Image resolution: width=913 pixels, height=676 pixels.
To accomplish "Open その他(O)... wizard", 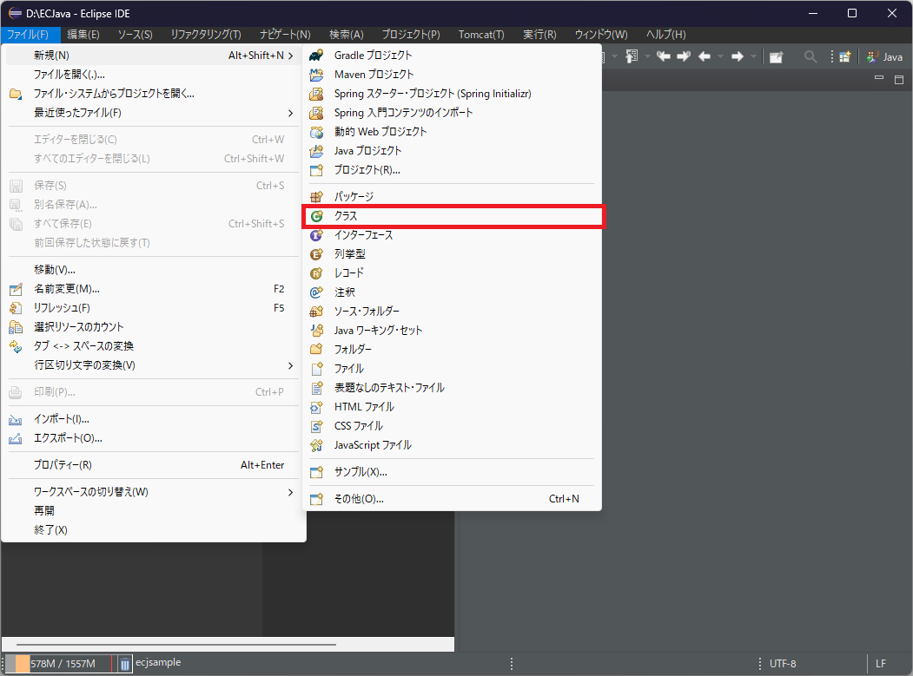I will pyautogui.click(x=452, y=499).
